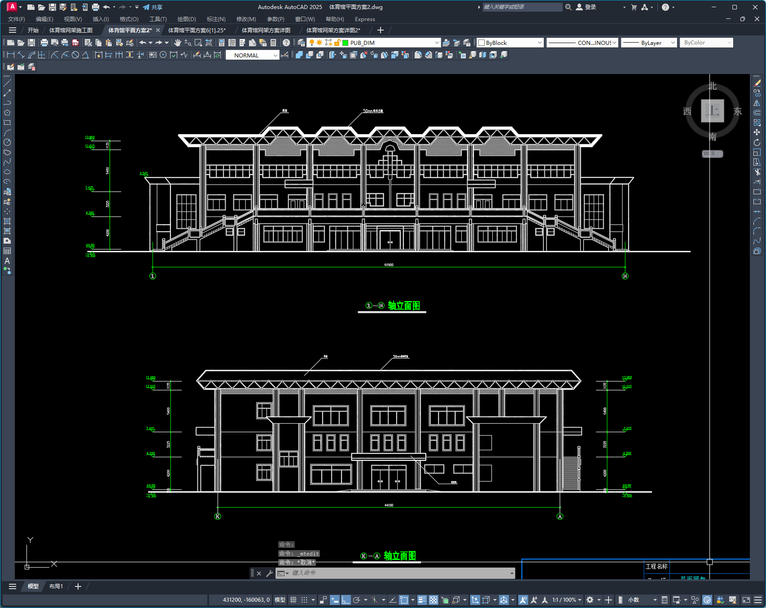Screen dimensions: 766x608
Task: Click the keyword search box in title bar
Action: point(522,7)
